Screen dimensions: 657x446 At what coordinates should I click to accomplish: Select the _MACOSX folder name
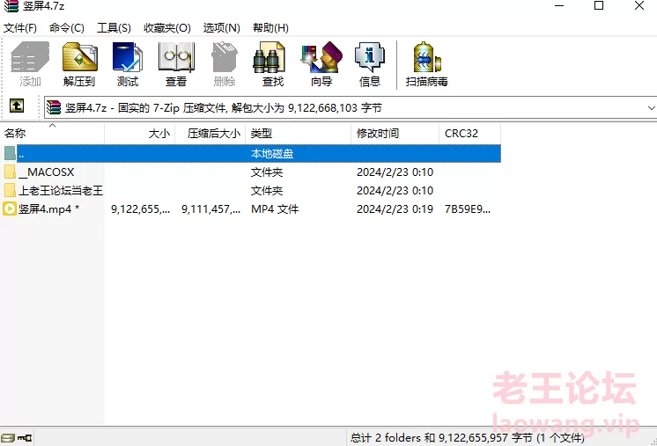click(x=47, y=172)
